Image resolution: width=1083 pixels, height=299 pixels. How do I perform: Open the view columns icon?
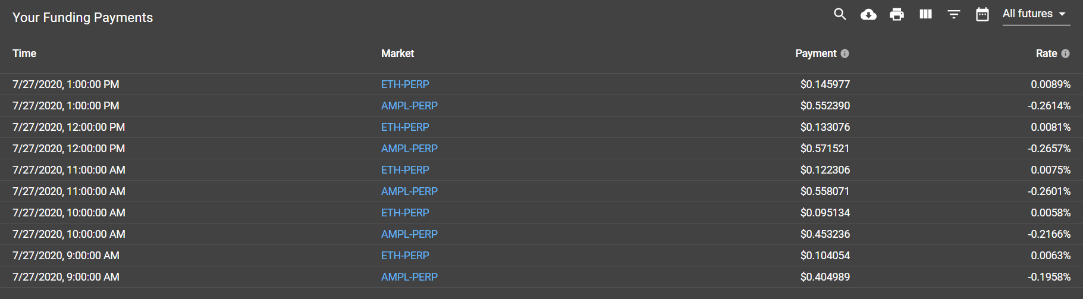point(925,14)
